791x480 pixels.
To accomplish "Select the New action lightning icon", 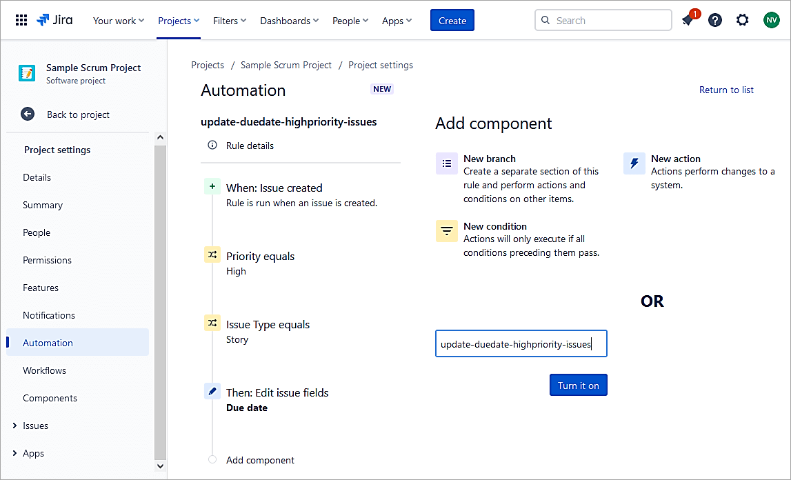I will 634,163.
